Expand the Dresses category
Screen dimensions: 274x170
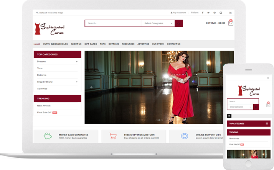[77, 61]
